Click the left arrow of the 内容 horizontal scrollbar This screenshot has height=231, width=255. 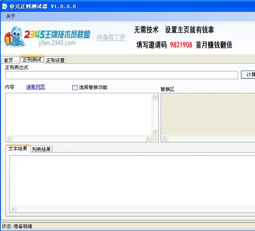point(9,139)
